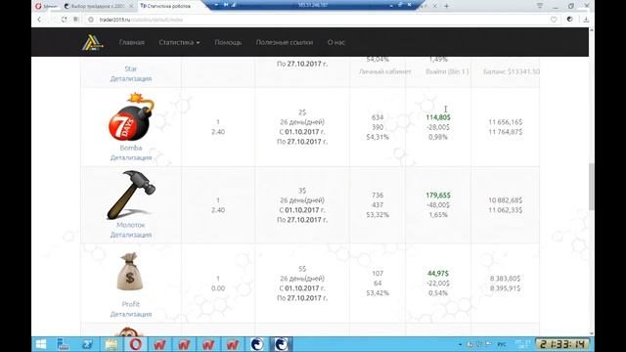Open Полезные ссылки in the navbar
626x352 pixels.
pyautogui.click(x=285, y=42)
